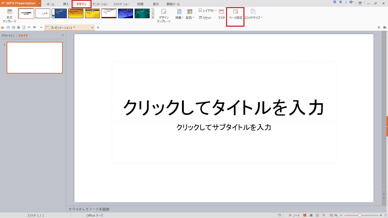Apply the teal green design theme thumbnail
Image resolution: width=388 pixels, height=218 pixels.
(142, 13)
